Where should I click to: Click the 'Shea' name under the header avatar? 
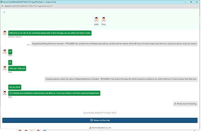click(x=104, y=24)
